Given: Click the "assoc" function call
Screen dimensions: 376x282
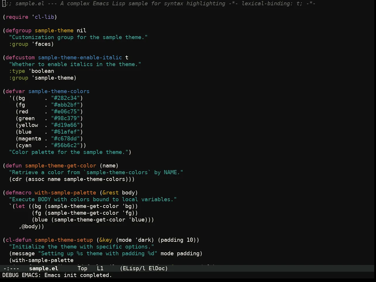Looking at the screenshot, I should tap(36, 179).
